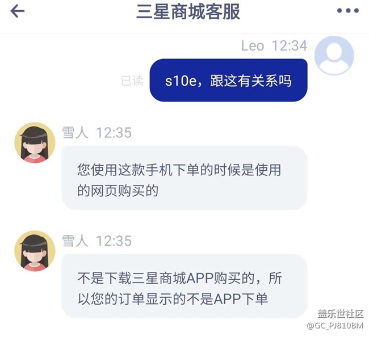Viewport: 369px width, 337px height.
Task: Tap the text line '的网页购买的'
Action: pyautogui.click(x=118, y=191)
